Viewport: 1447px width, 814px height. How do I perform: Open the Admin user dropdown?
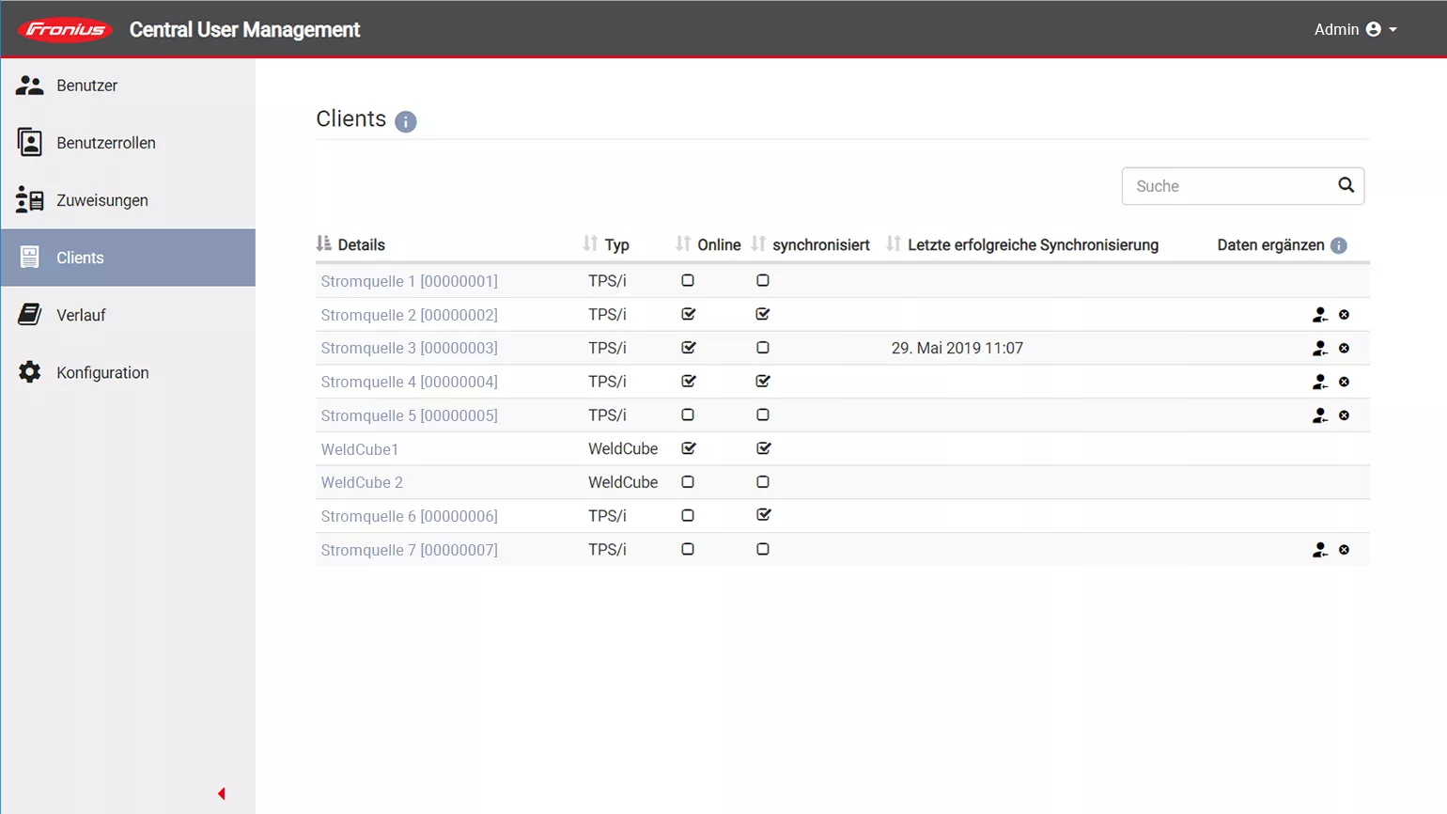tap(1355, 30)
